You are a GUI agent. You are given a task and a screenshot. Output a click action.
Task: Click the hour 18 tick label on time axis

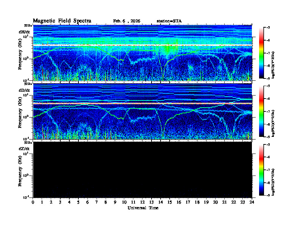click(x=197, y=202)
